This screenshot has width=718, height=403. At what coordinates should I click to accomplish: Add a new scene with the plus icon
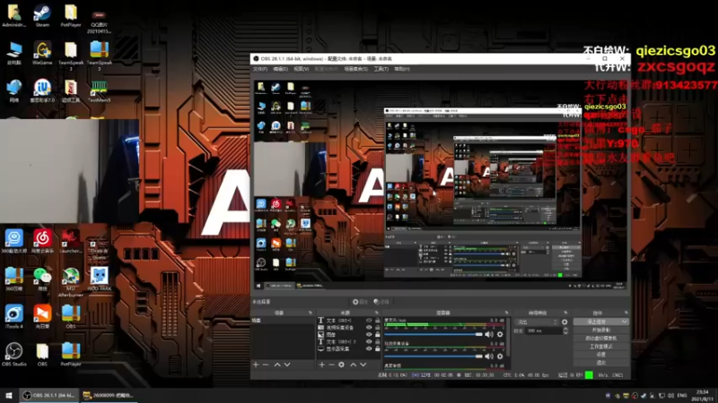(256, 364)
